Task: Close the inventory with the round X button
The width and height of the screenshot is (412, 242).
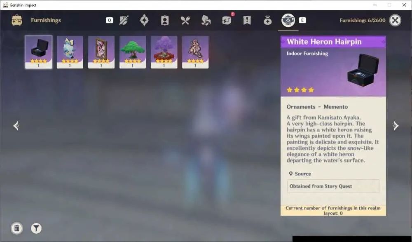Action: pos(395,20)
